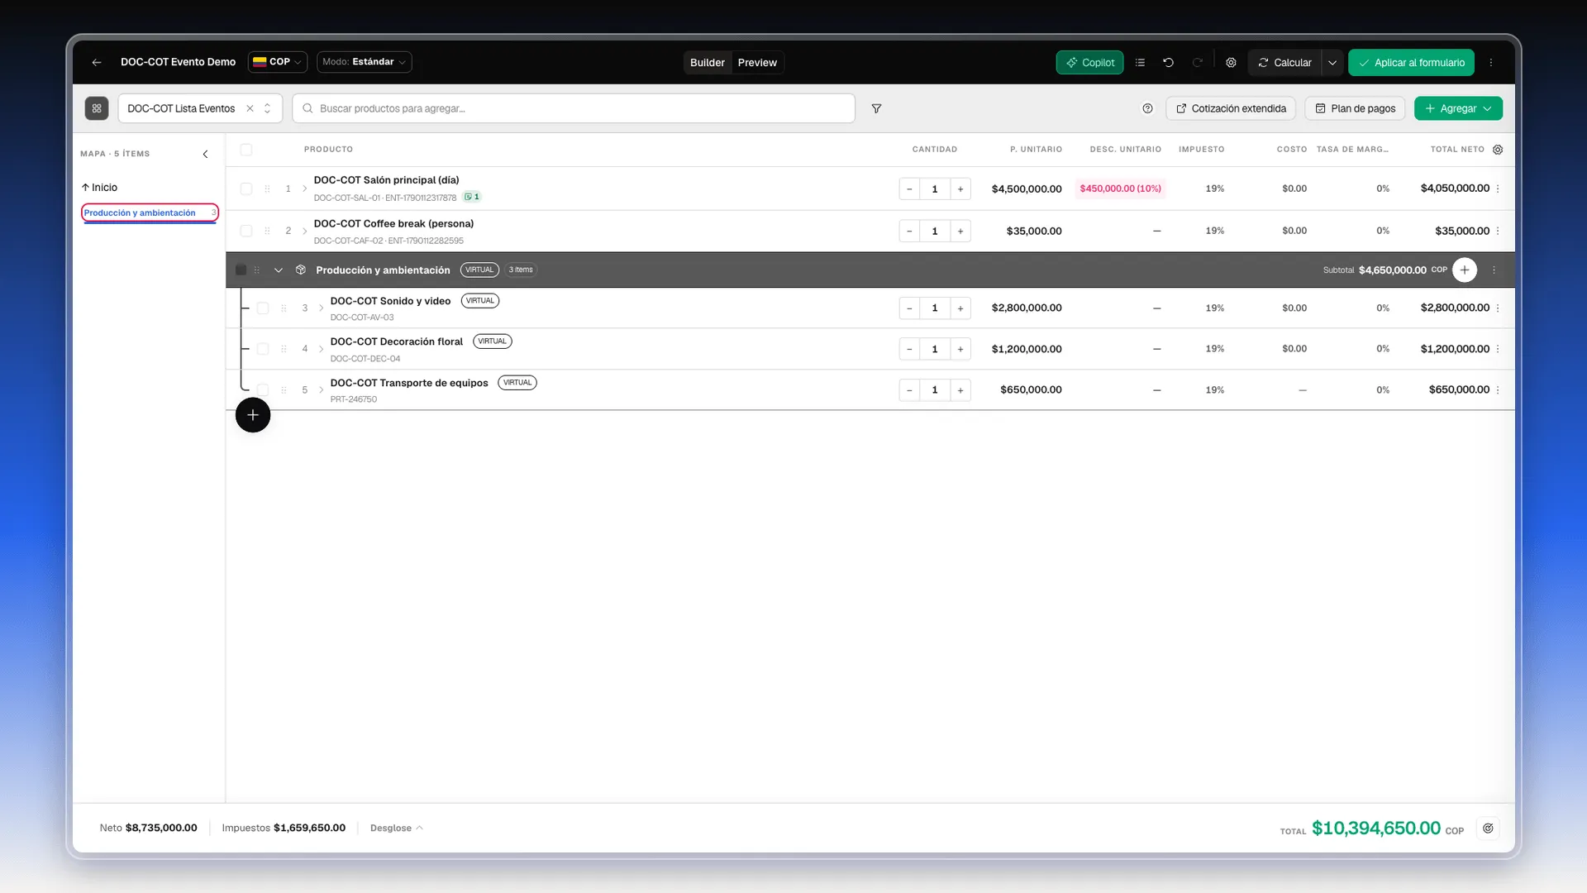The image size is (1587, 893).
Task: Go back using the left arrow icon
Action: [97, 62]
